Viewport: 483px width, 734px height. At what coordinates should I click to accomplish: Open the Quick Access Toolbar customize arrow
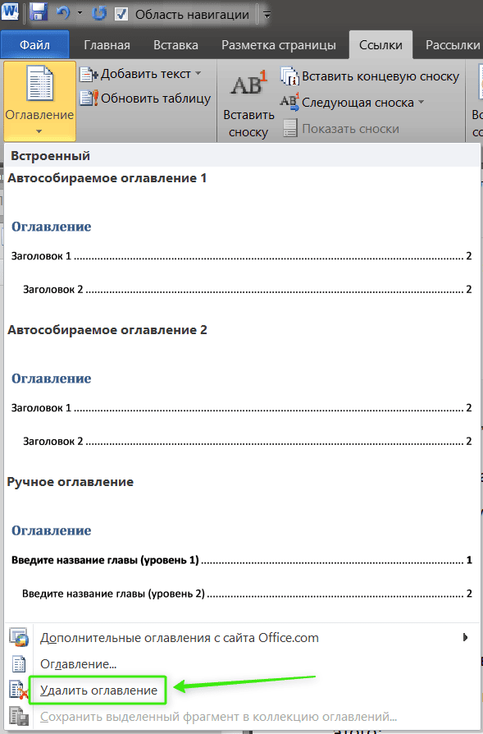click(x=267, y=15)
